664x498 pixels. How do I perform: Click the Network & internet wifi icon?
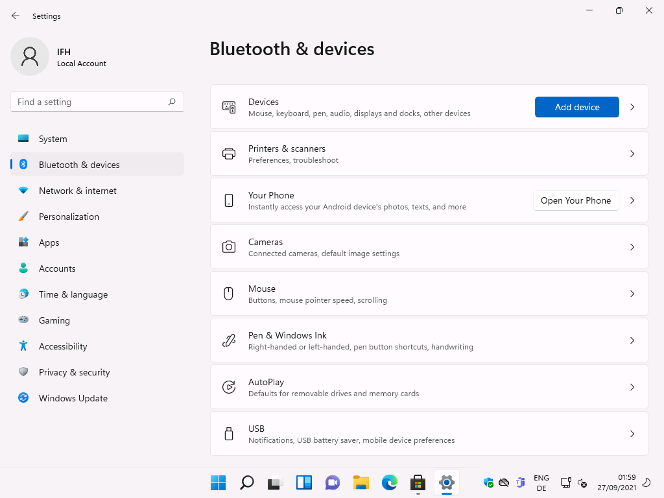[x=23, y=191]
